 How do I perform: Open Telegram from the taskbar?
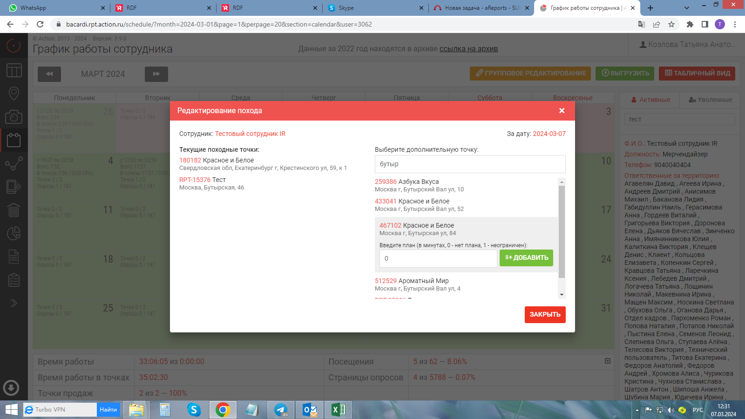281,410
